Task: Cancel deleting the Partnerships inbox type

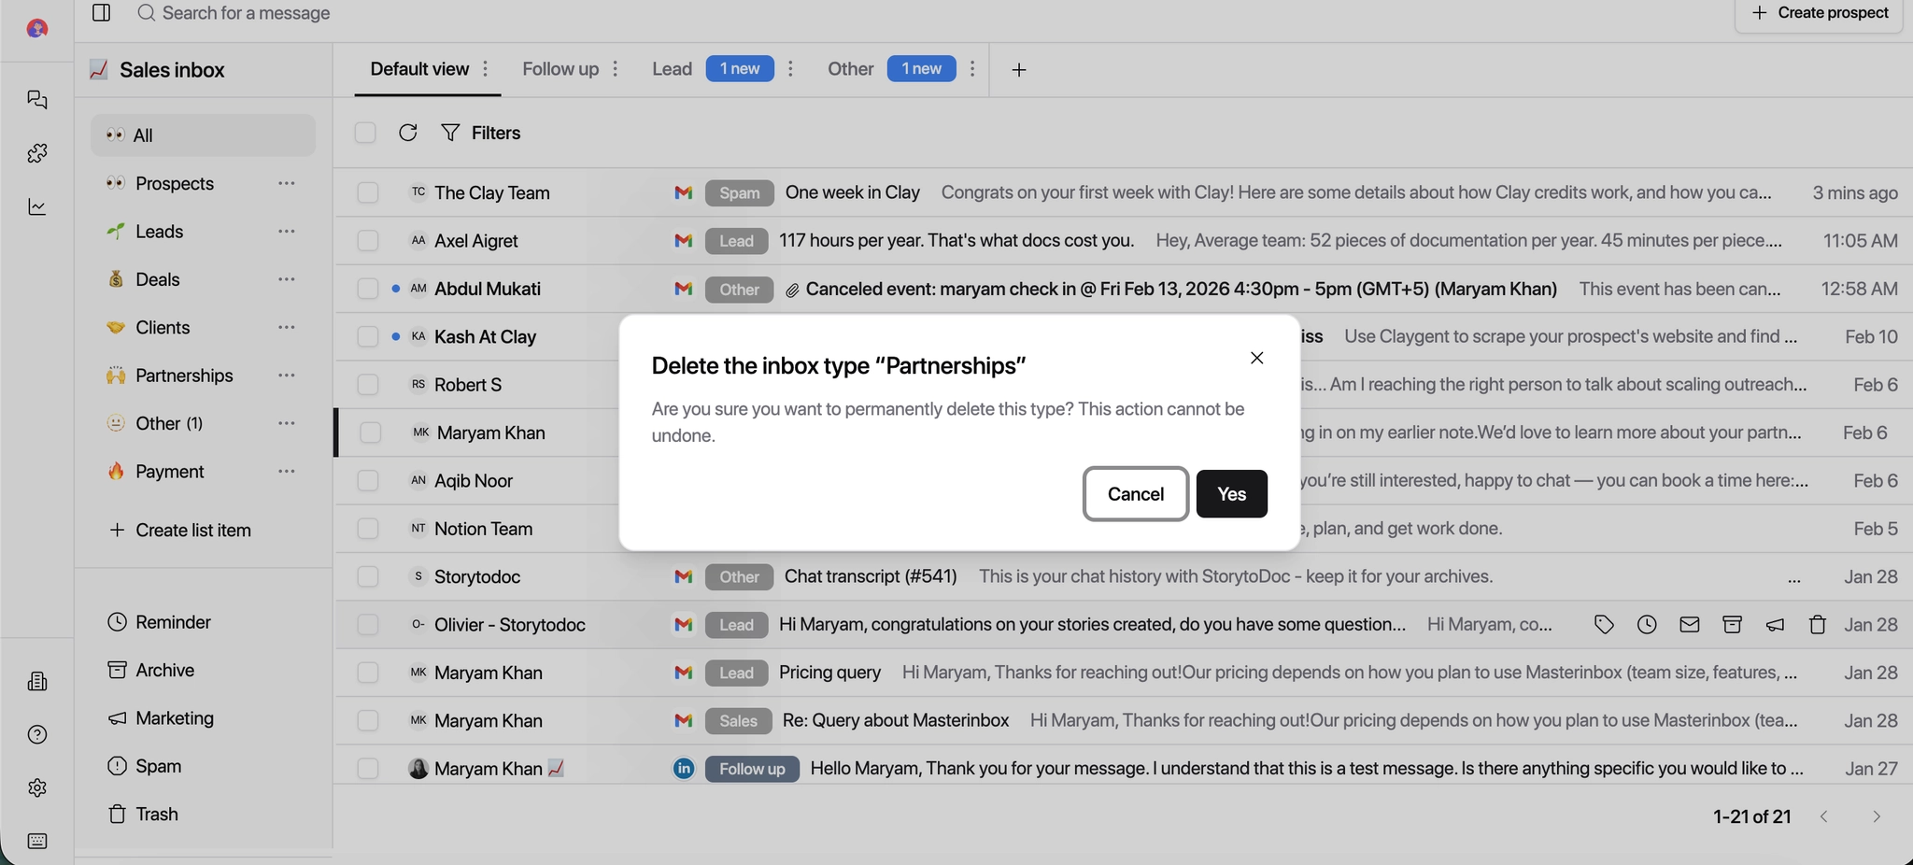Action: coord(1134,493)
